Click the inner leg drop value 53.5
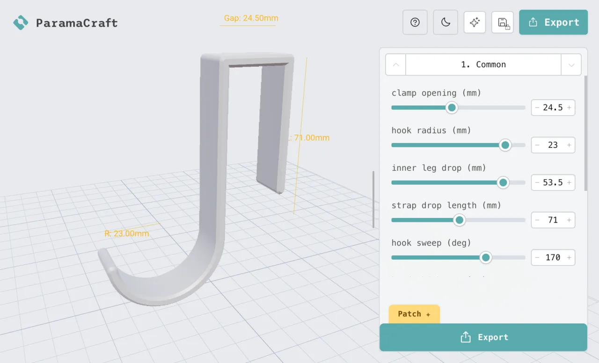The height and width of the screenshot is (363, 599). (553, 182)
